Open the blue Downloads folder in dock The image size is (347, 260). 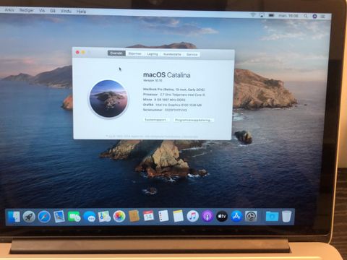coord(272,216)
